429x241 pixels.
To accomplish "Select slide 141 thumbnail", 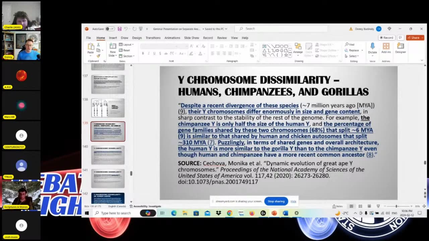I will 108,178.
